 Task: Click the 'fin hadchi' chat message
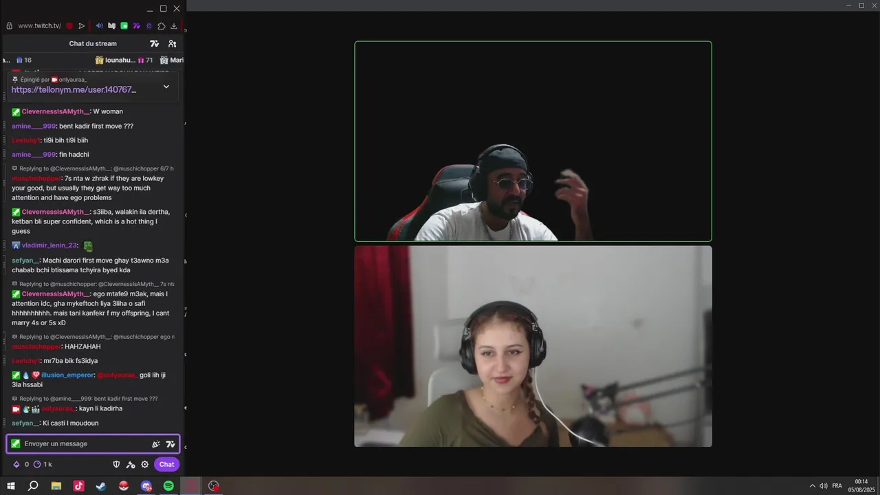pyautogui.click(x=74, y=155)
